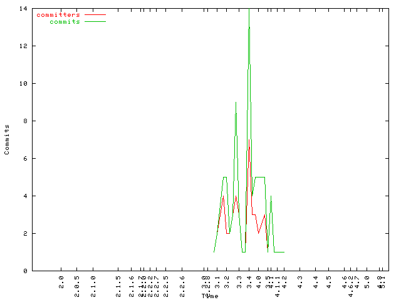401x300 pixels.
Task: Select the y-axis tick label 10
Action: click(x=23, y=84)
